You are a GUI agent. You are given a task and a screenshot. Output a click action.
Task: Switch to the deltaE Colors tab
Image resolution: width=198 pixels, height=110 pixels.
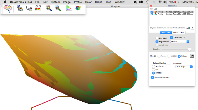pos(178,32)
